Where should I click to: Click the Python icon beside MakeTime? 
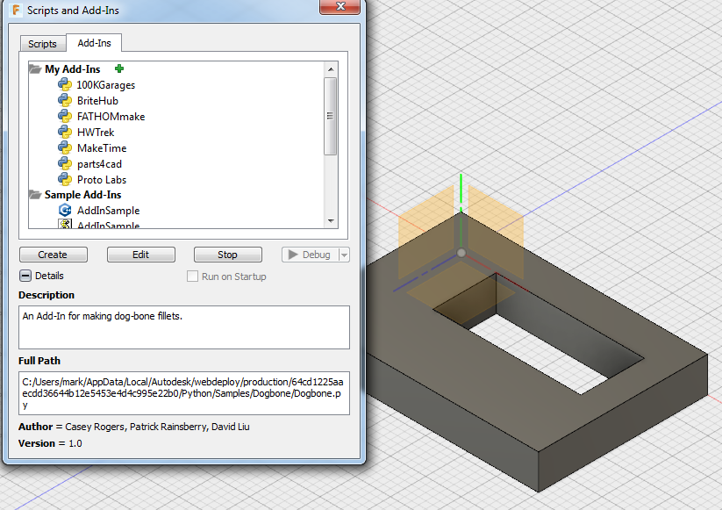point(64,147)
